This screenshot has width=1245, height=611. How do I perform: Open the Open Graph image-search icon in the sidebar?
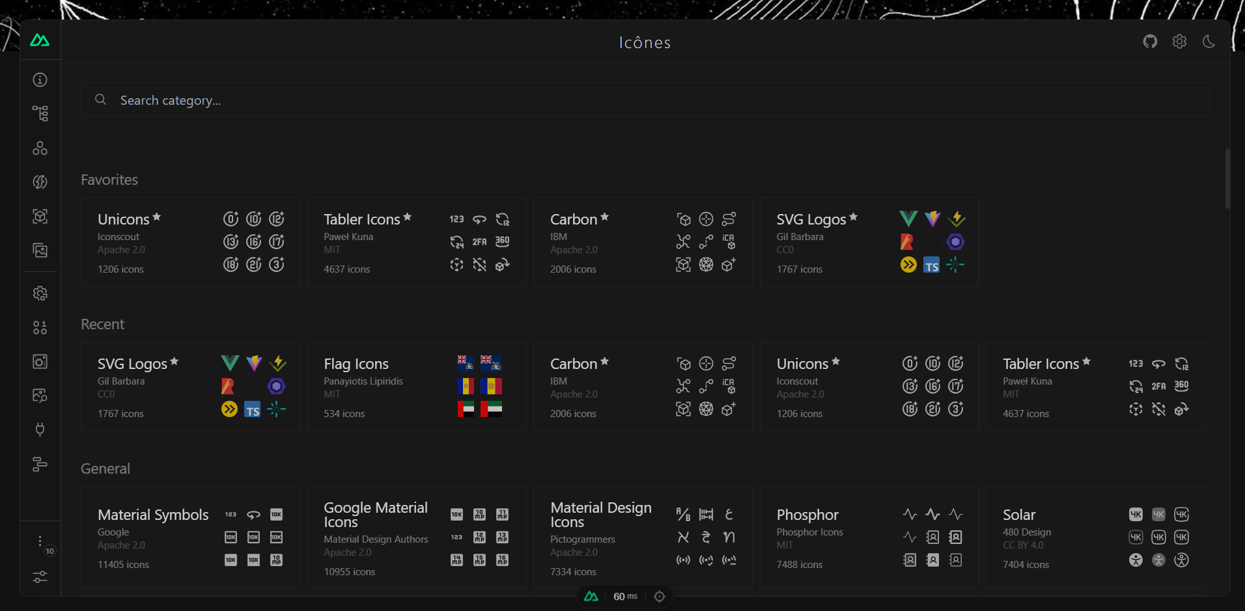[40, 396]
